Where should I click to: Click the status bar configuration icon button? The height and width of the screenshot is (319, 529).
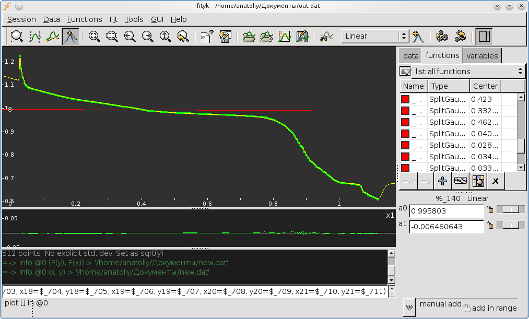point(409,307)
